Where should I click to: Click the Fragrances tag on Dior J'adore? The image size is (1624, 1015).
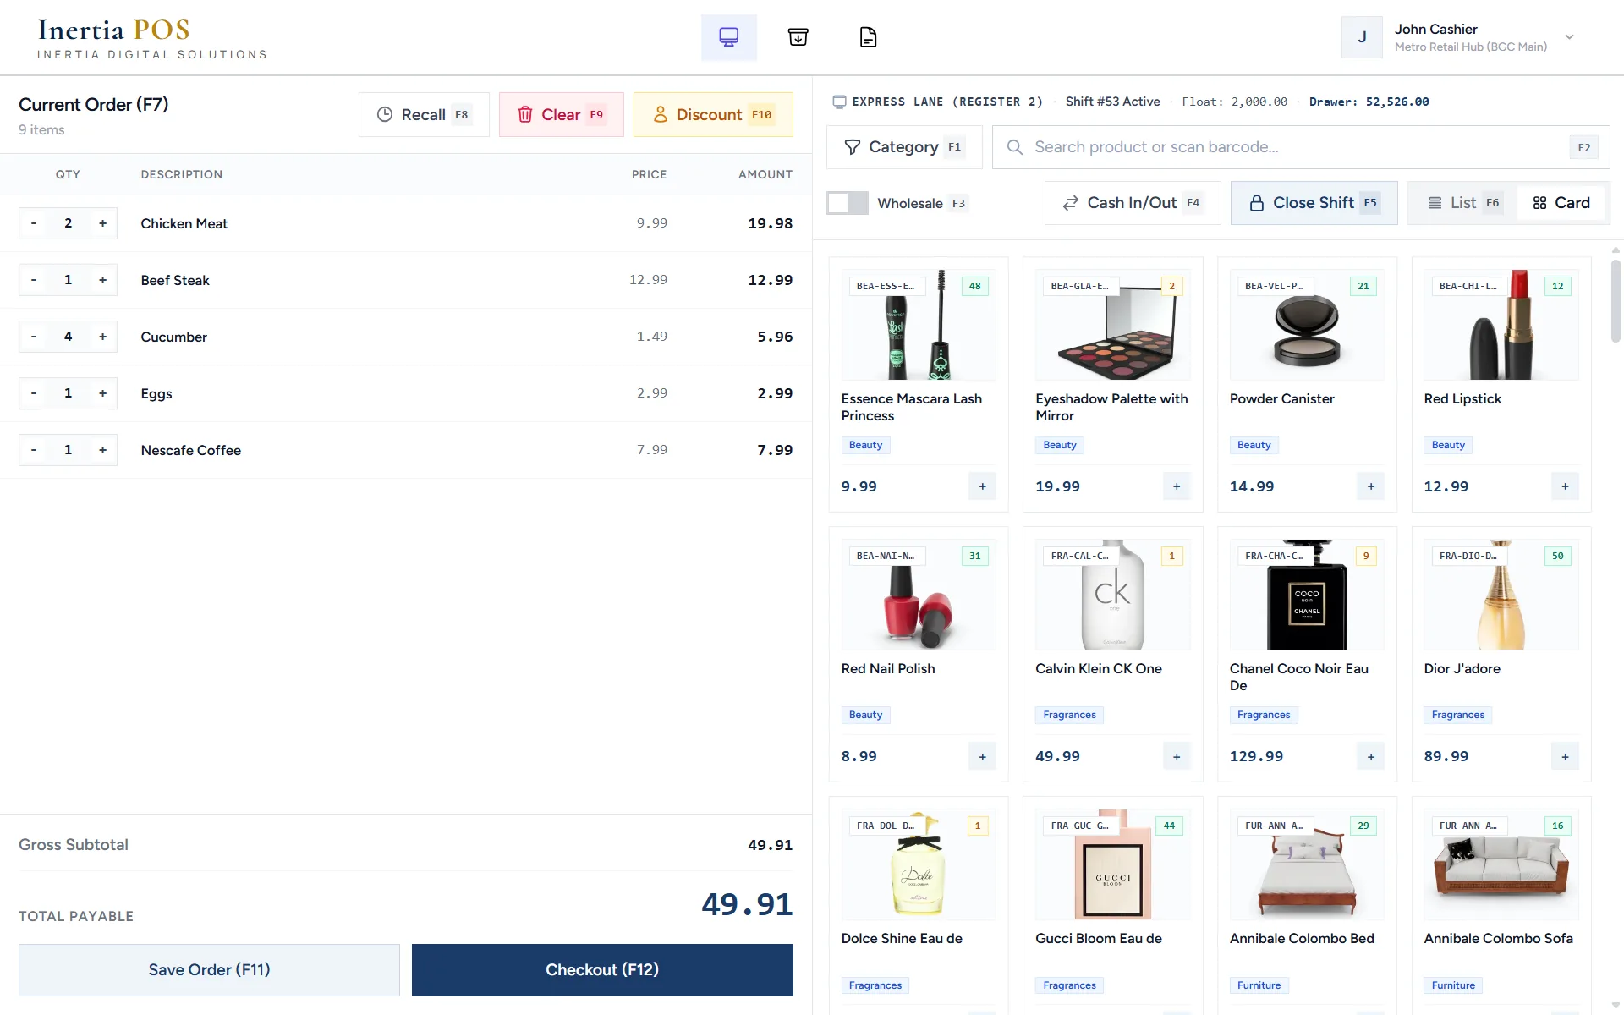(1458, 715)
